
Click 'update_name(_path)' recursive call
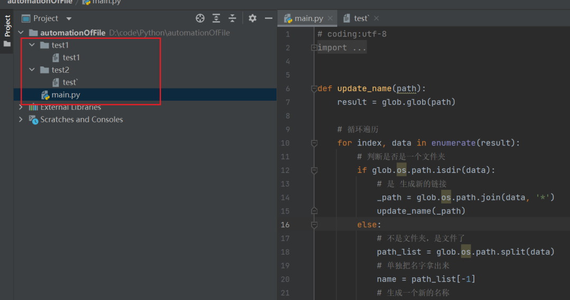(x=421, y=211)
